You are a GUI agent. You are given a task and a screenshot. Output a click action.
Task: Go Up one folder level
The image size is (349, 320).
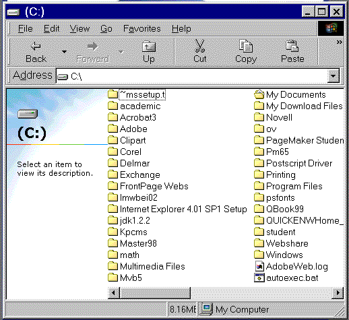pyautogui.click(x=149, y=52)
